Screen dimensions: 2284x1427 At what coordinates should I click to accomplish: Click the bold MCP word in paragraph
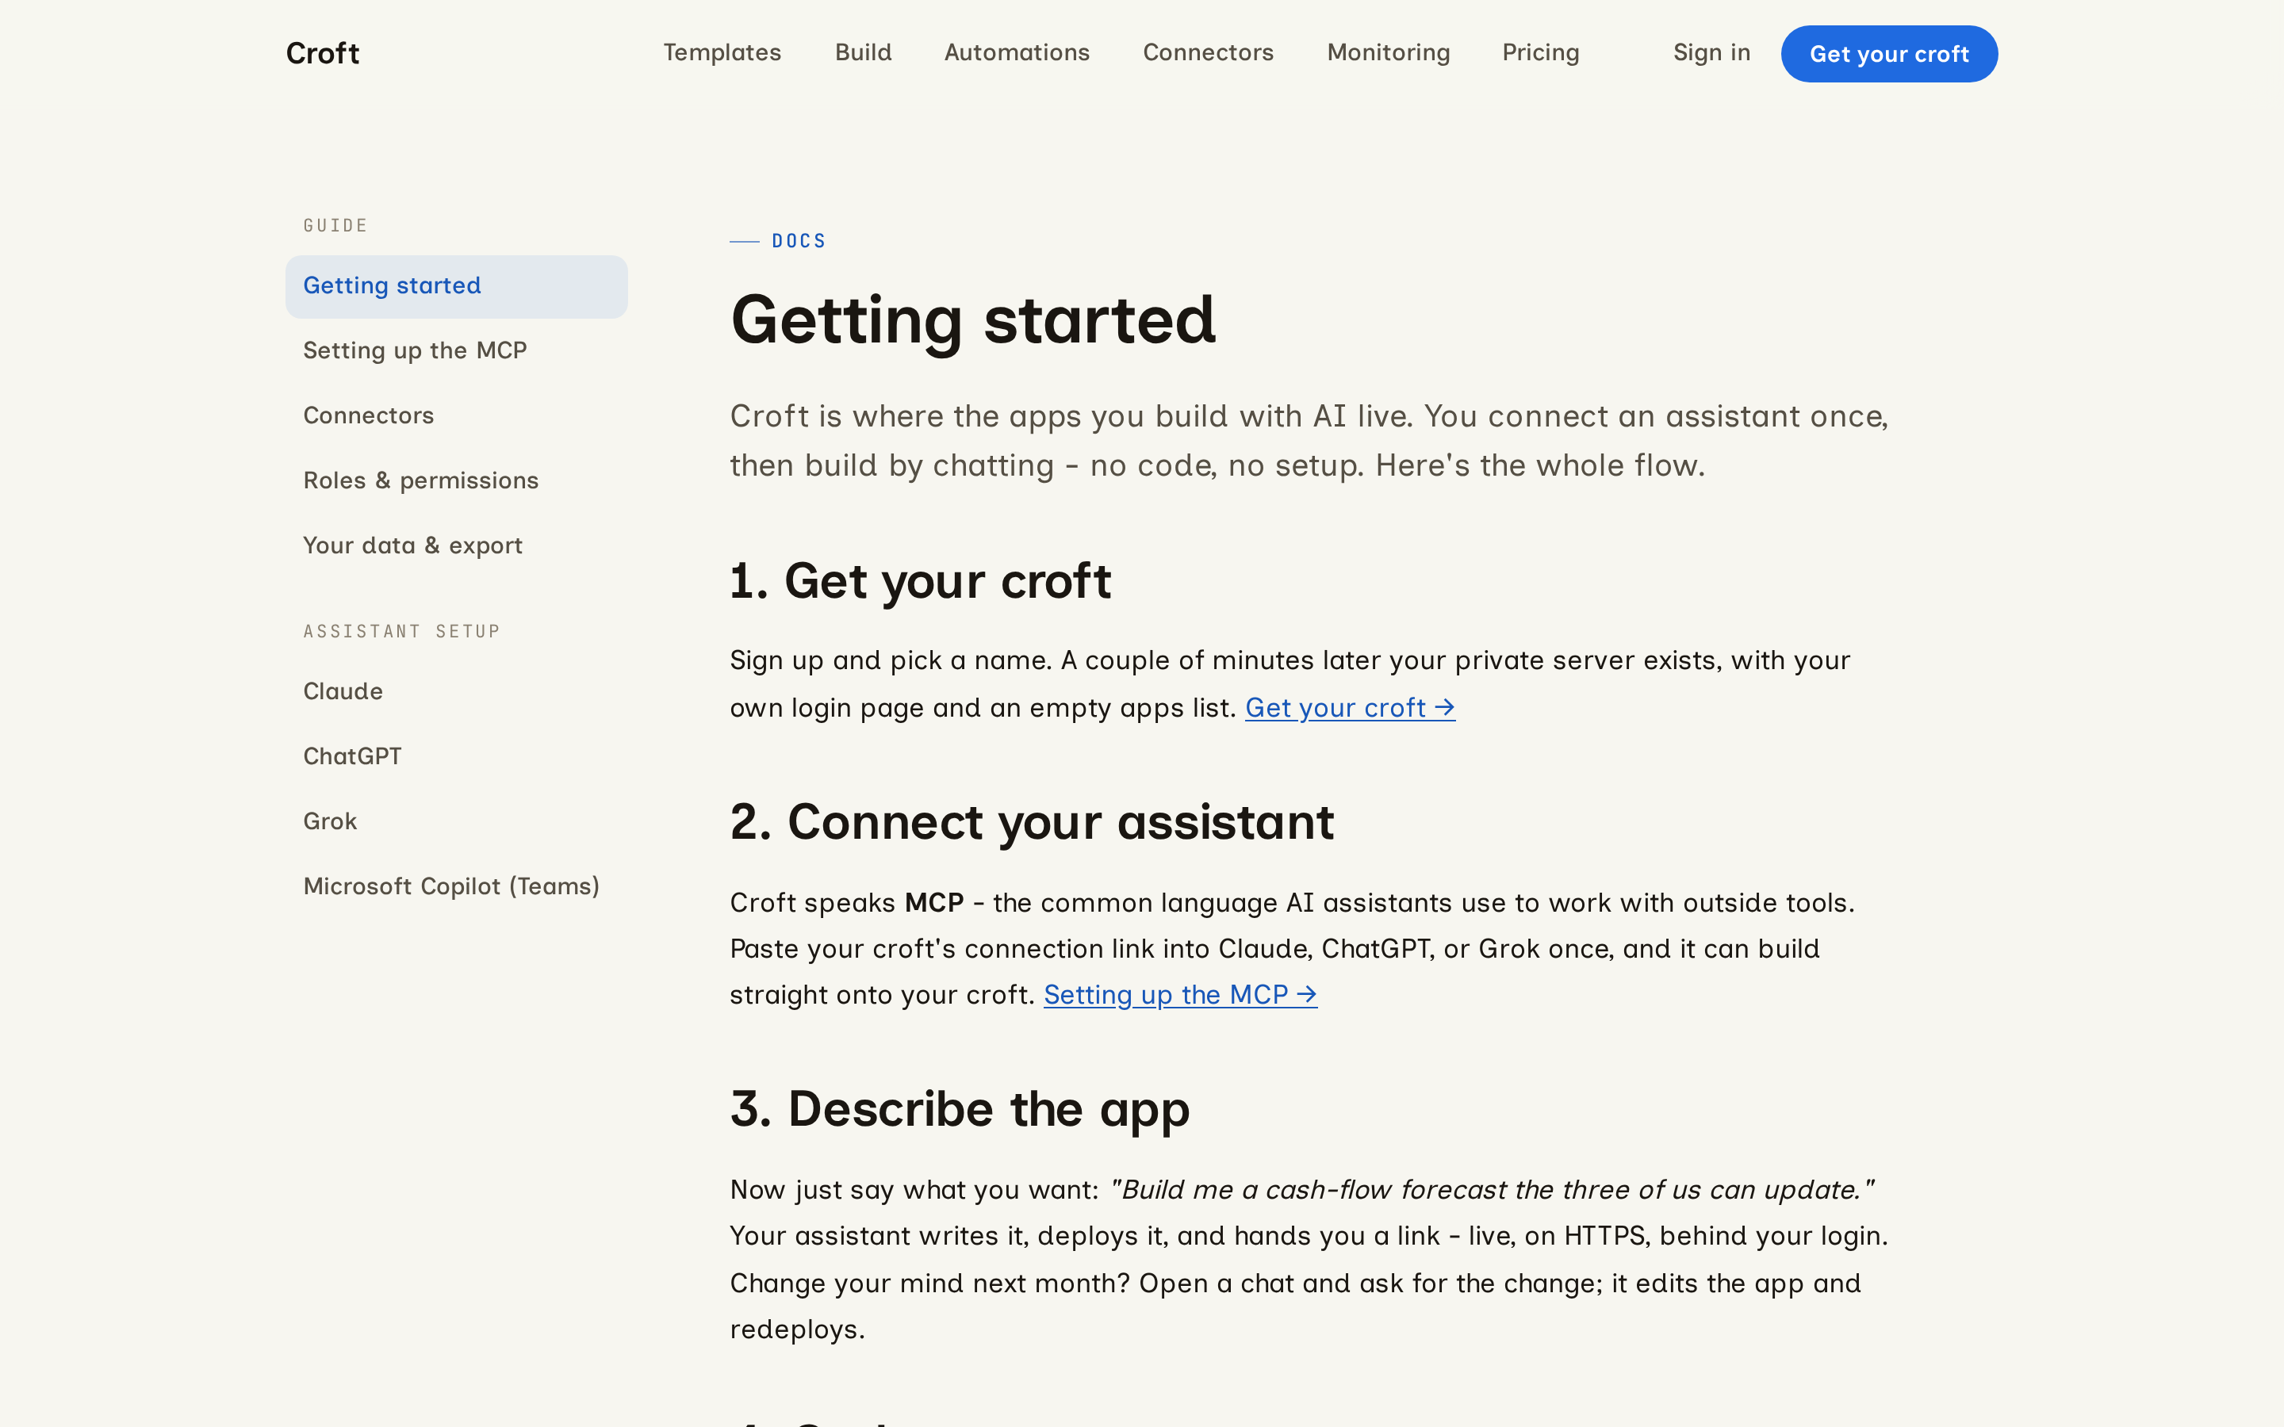coord(933,902)
